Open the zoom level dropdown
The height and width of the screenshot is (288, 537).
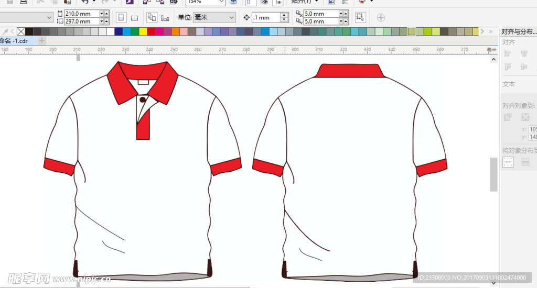coord(221,2)
